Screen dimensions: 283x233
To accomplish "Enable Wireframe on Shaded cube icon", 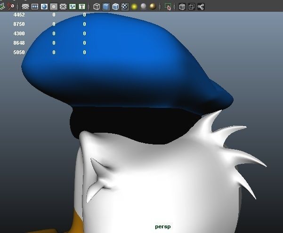I will (x=115, y=7).
